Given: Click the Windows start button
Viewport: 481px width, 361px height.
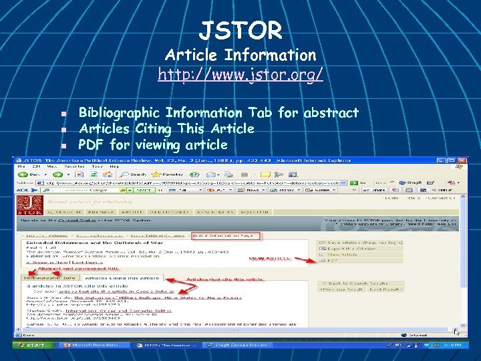Looking at the screenshot, I should click(33, 345).
